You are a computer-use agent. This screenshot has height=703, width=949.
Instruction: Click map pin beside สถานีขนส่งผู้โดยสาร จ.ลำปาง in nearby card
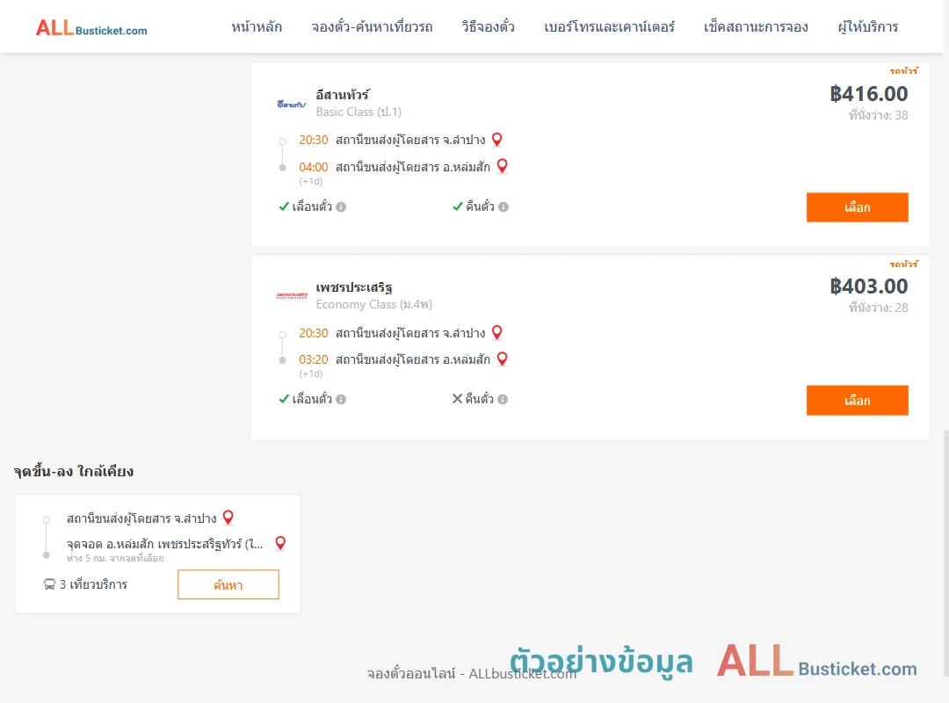[228, 518]
